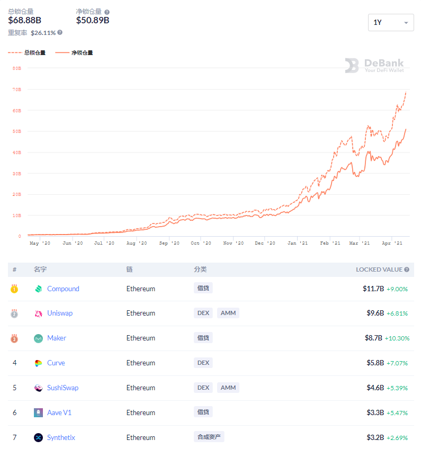Click the Sep '20 x-axis label
The width and height of the screenshot is (421, 449).
click(169, 243)
